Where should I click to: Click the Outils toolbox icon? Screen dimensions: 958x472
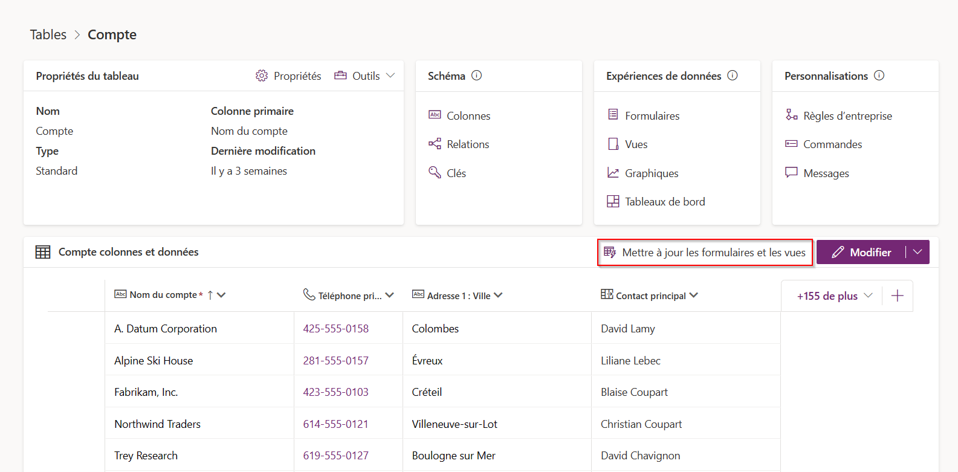(341, 76)
